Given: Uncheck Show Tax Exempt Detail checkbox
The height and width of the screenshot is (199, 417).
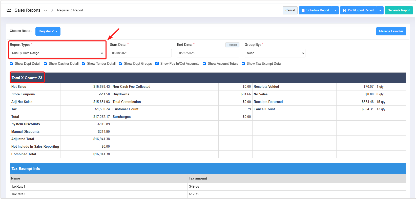Looking at the screenshot, I should pos(243,63).
